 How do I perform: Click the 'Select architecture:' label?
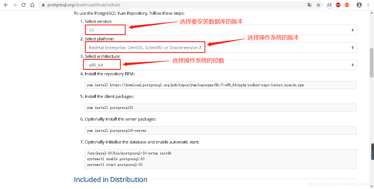point(103,56)
